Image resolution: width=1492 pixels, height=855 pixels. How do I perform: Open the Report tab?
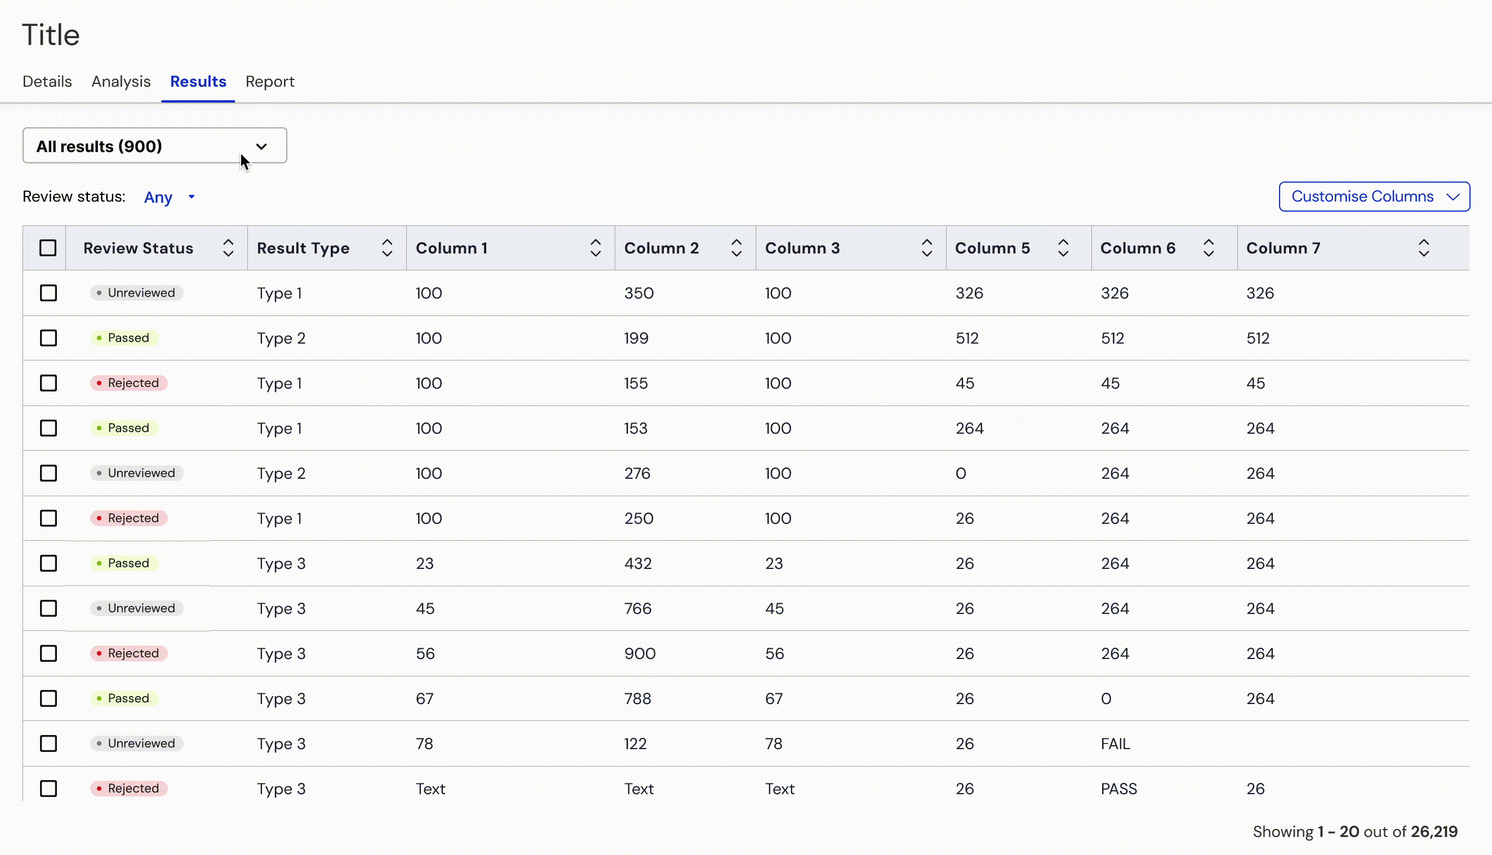270,82
